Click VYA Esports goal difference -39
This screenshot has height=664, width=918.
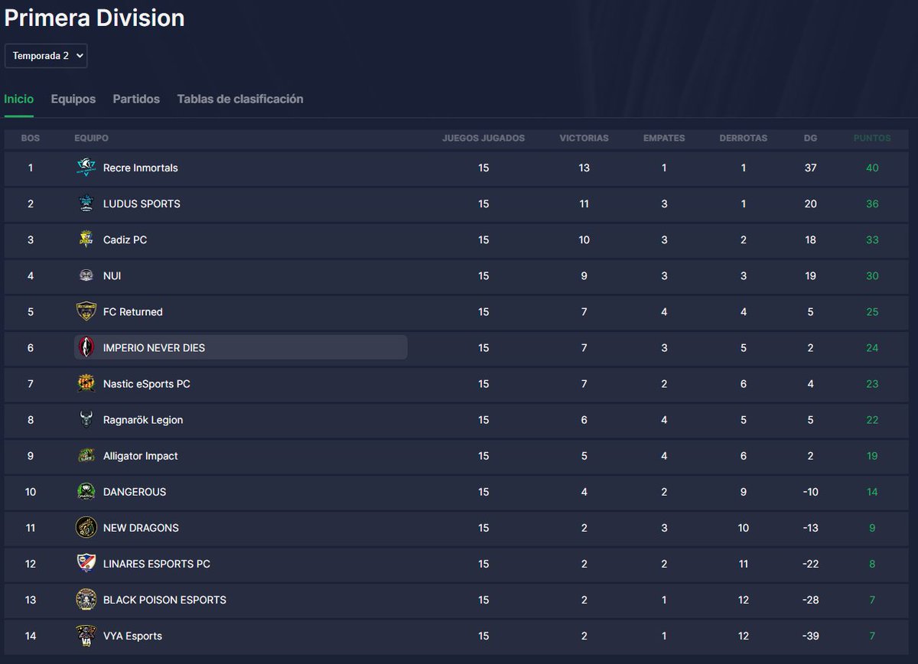click(x=810, y=635)
